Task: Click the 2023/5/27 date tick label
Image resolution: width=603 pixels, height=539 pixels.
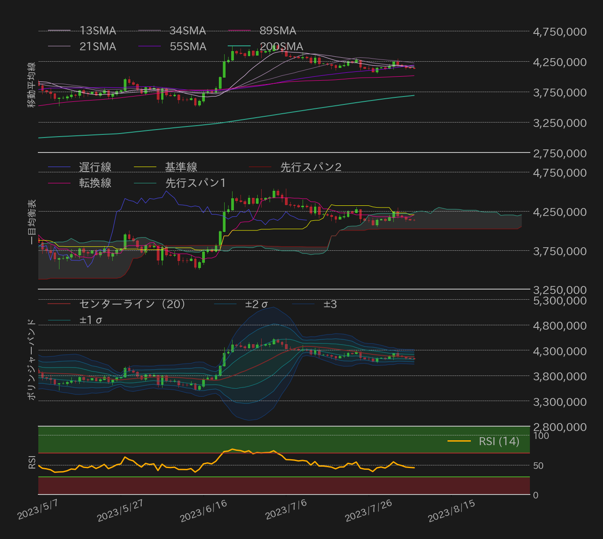Action: coord(119,510)
